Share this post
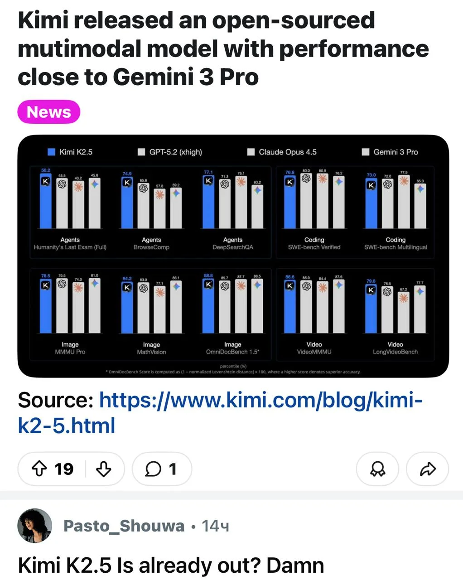Image resolution: width=463 pixels, height=580 pixels. 427,469
